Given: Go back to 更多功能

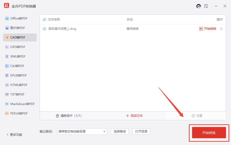Looking at the screenshot, I should [x=16, y=134].
